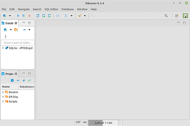Click Link with Editor arrows icon in Projects
Image resolution: width=190 pixels, height=126 pixels.
tap(29, 80)
